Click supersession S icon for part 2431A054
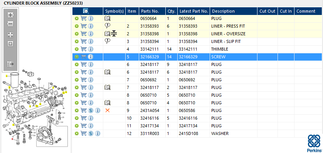The height and width of the screenshot is (153, 323). [x=91, y=110]
